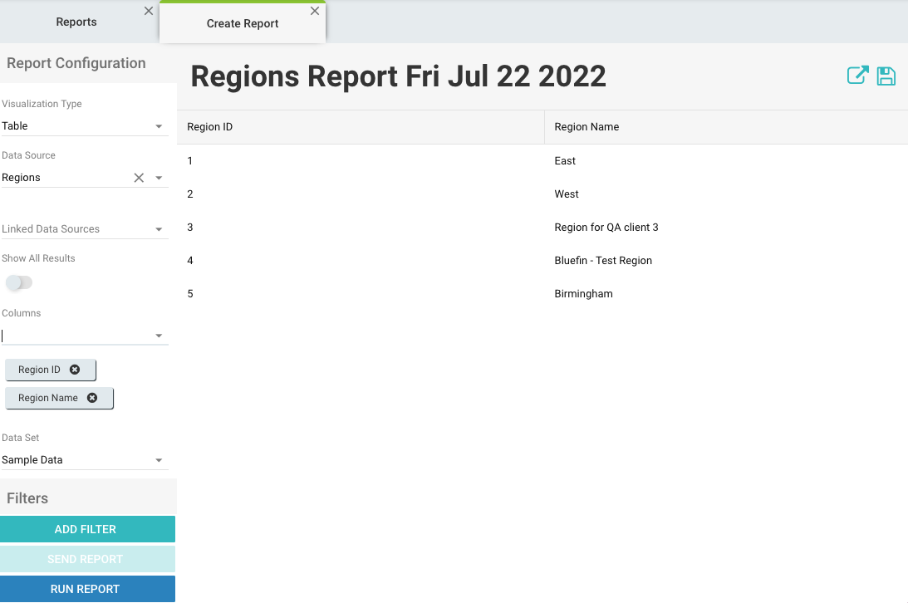Close the Create Report tab

(315, 12)
